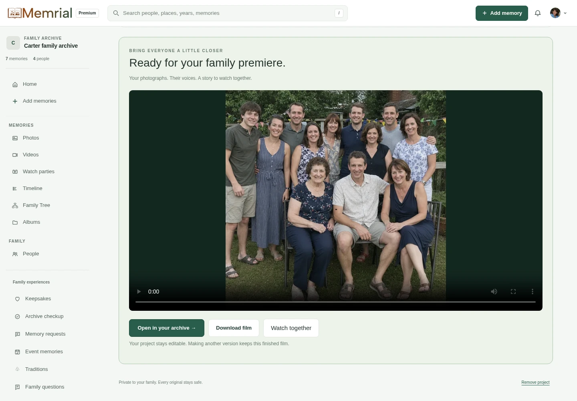The image size is (577, 401).
Task: Click the Download film button
Action: click(x=234, y=328)
